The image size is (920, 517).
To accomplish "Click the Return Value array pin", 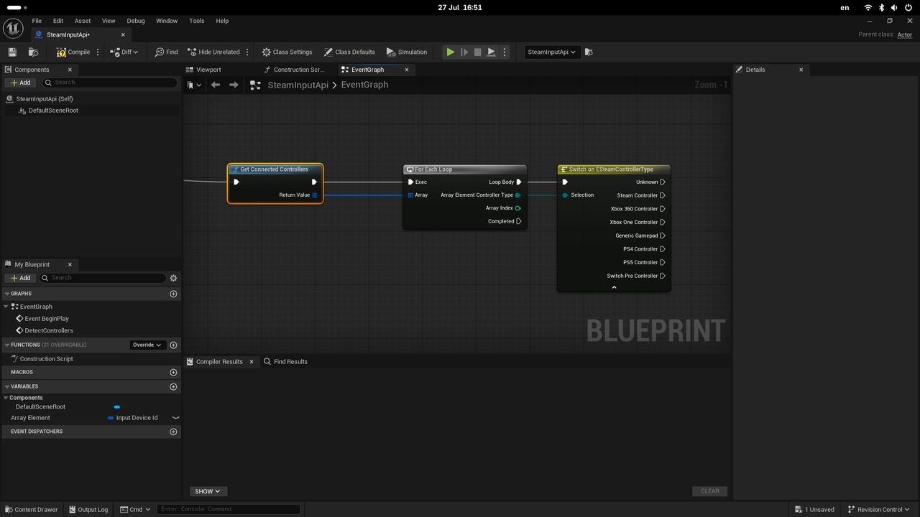I will [315, 195].
